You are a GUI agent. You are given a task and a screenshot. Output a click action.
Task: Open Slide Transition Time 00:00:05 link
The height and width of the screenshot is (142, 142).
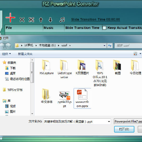(95, 19)
